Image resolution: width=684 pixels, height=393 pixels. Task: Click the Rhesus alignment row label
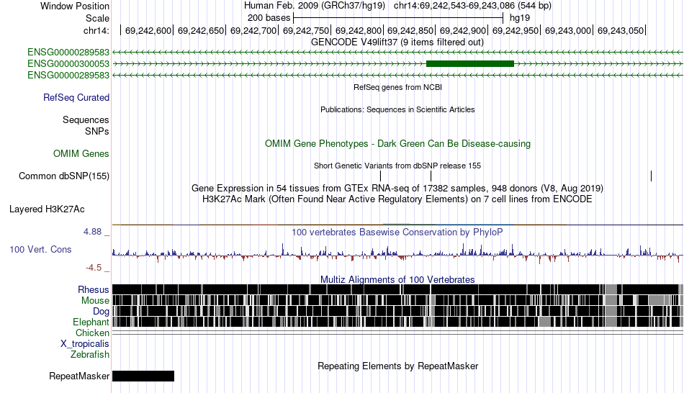point(94,289)
